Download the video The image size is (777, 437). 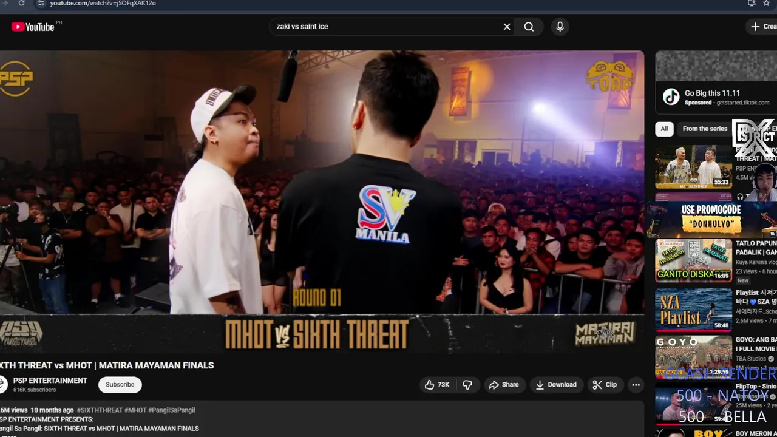point(556,385)
